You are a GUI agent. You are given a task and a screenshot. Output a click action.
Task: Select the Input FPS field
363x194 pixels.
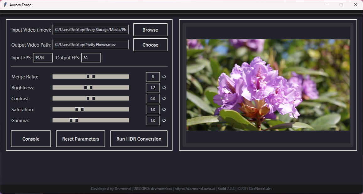point(43,58)
